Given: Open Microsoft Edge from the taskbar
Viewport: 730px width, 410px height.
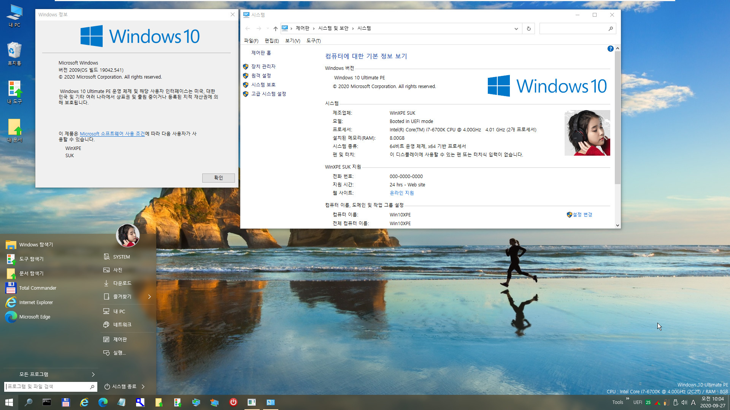Looking at the screenshot, I should (x=103, y=402).
